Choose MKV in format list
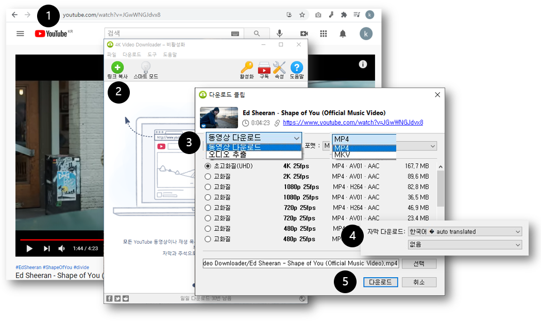This screenshot has width=541, height=322. [x=364, y=155]
